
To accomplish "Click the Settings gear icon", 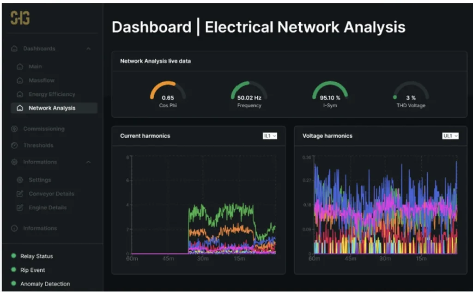I will 20,180.
